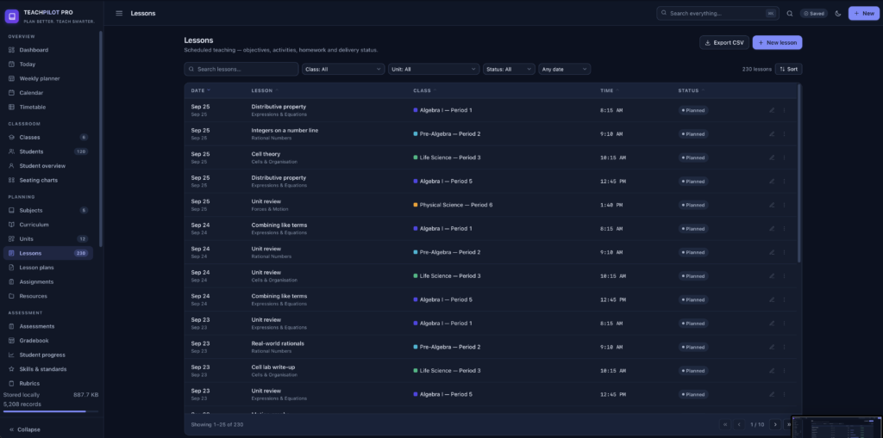This screenshot has height=438, width=883.
Task: Open Resources in the sidebar
Action: tap(48, 296)
